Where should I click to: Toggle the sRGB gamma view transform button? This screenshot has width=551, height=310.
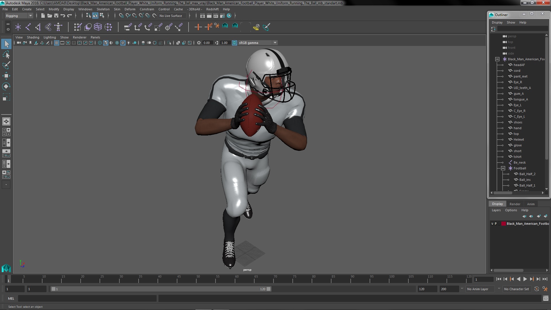pos(234,43)
